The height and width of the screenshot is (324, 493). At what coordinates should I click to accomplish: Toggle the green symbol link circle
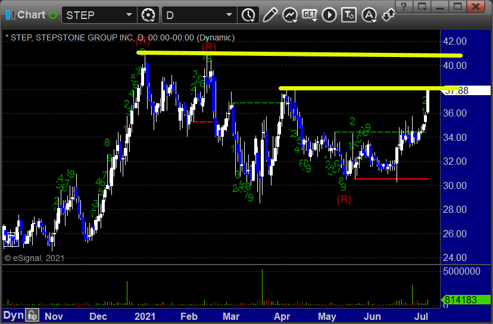click(x=53, y=15)
